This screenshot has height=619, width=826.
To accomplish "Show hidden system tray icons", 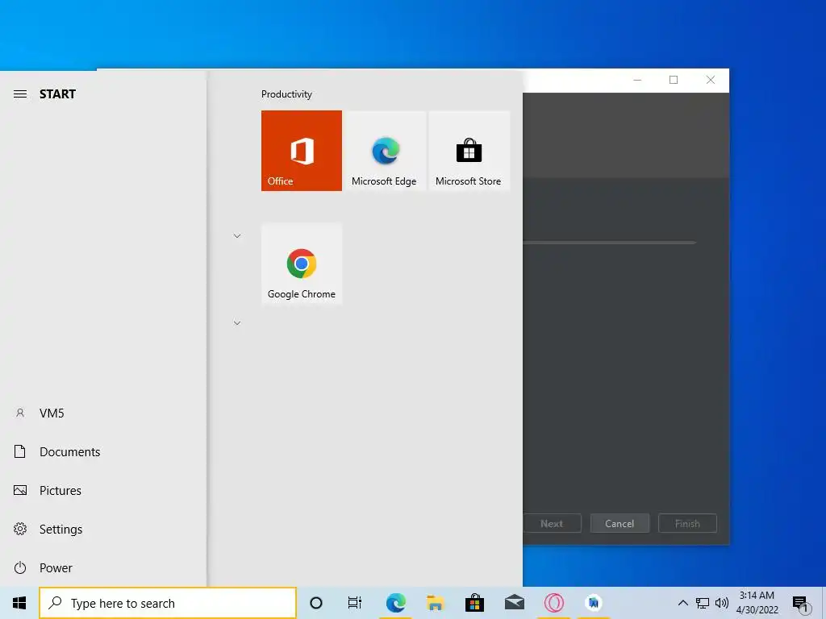I will tap(682, 603).
